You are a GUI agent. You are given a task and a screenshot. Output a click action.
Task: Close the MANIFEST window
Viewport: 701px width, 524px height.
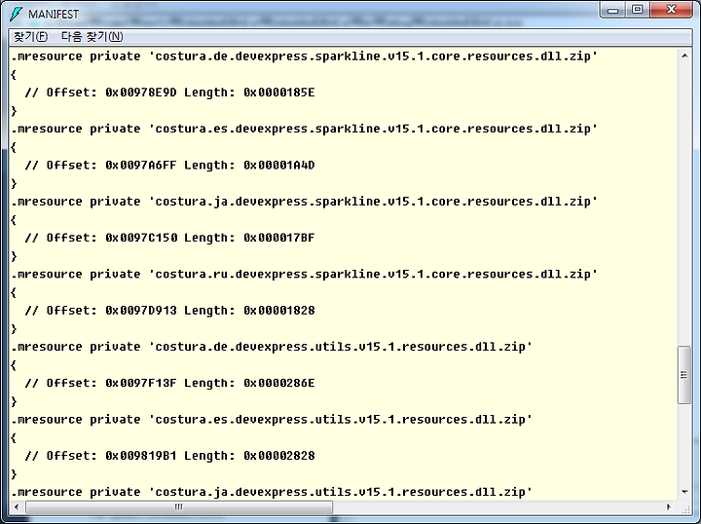(671, 11)
